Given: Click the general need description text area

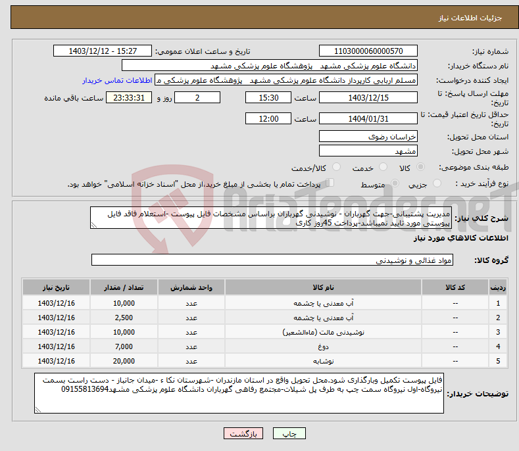Looking at the screenshot, I should tap(271, 218).
